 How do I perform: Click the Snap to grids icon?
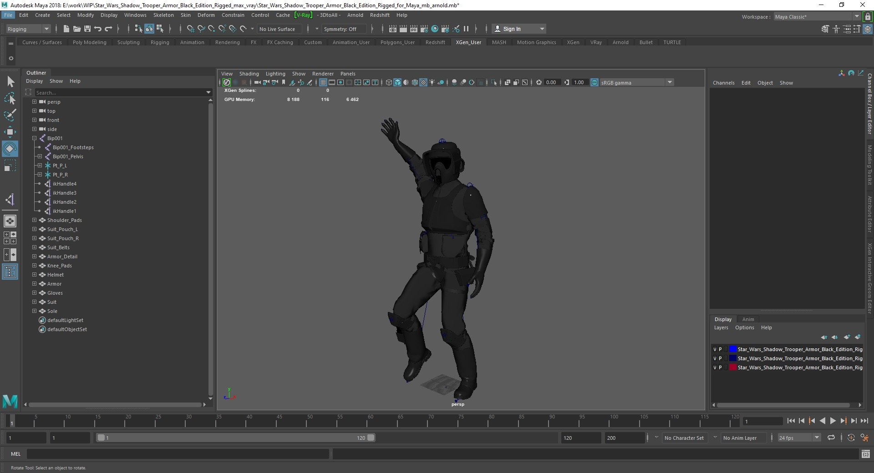[x=190, y=29]
